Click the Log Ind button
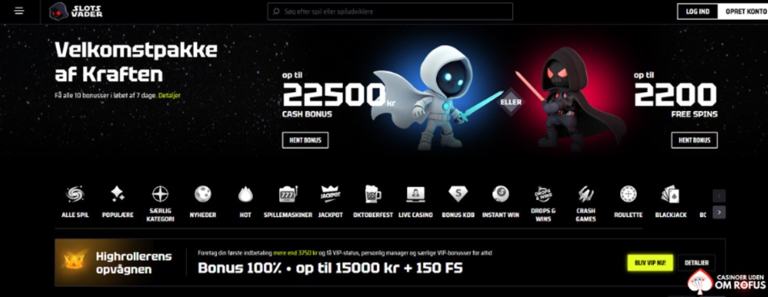 [x=698, y=11]
